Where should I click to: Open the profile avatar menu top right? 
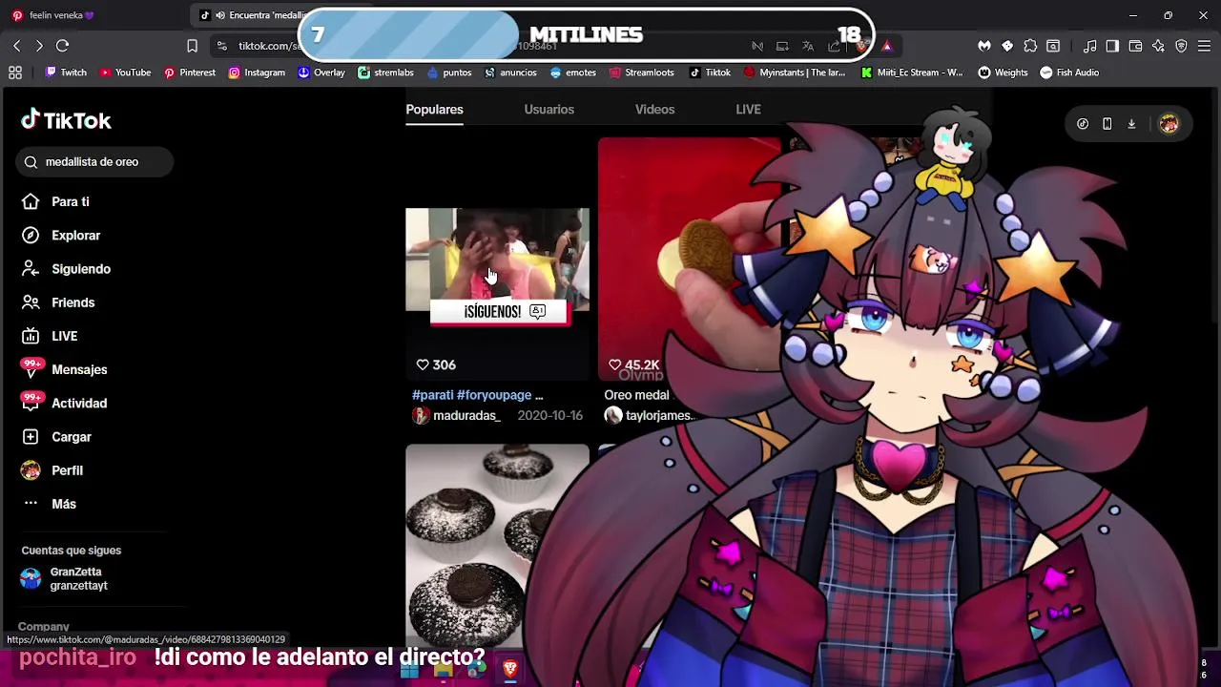click(1169, 124)
